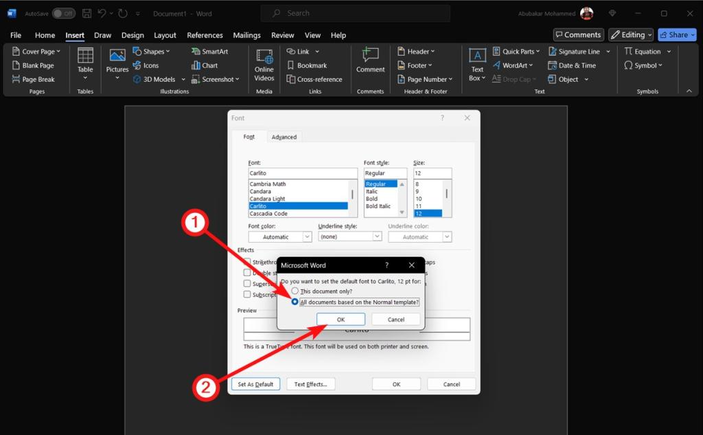The height and width of the screenshot is (435, 703).
Task: Insert a Cover Page from ribbon
Action: pyautogui.click(x=36, y=52)
